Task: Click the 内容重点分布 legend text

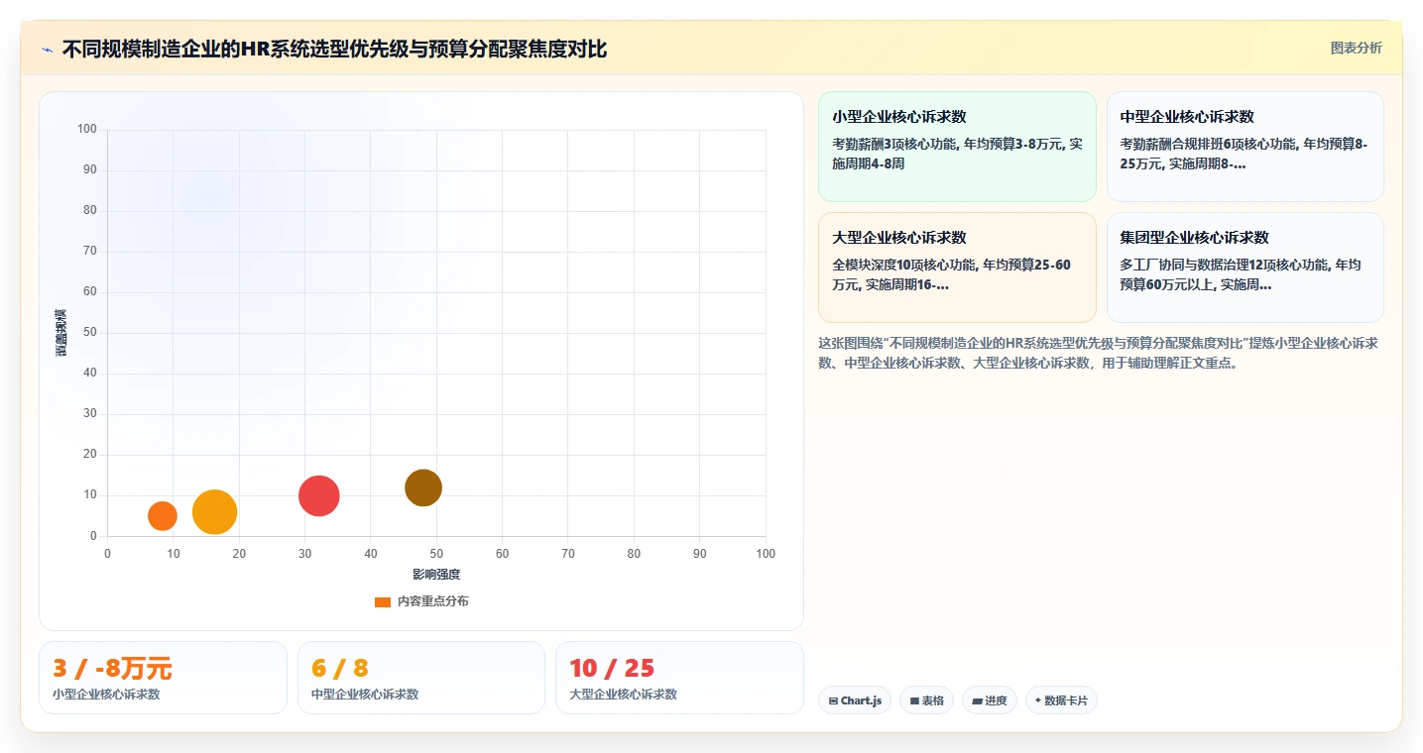Action: (x=433, y=601)
